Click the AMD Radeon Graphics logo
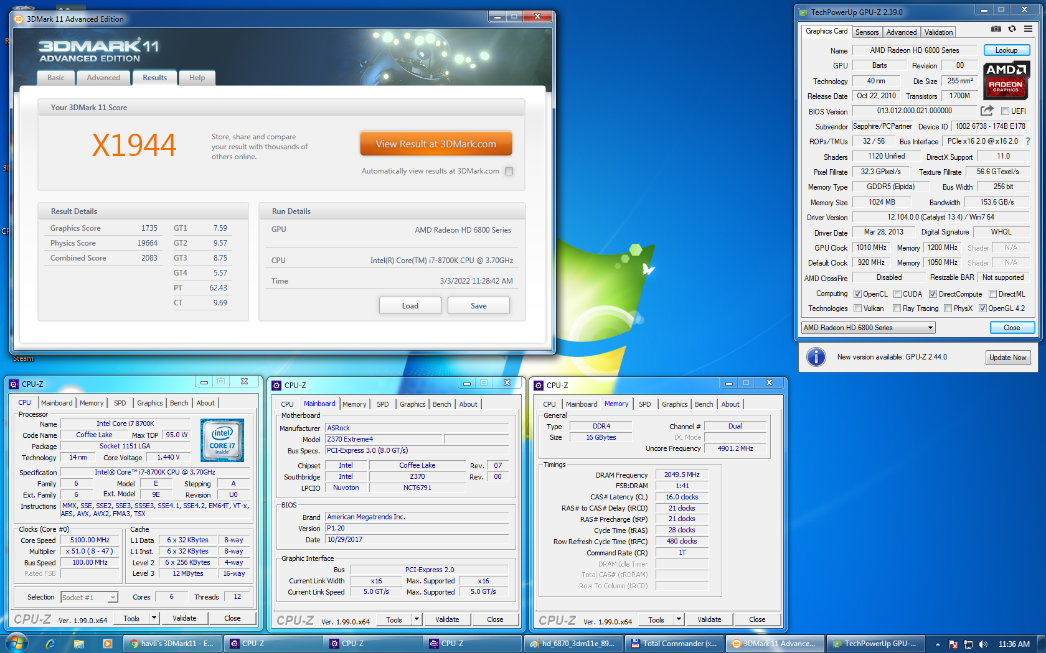This screenshot has width=1046, height=653. [x=1006, y=80]
